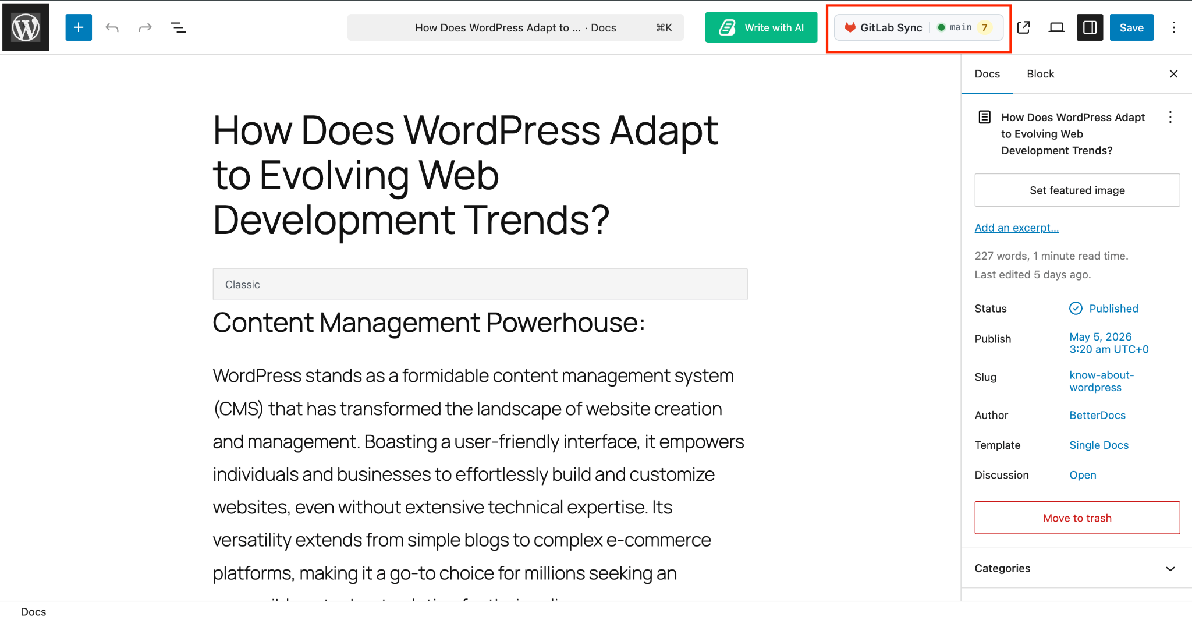Redo the last undone change
Image resolution: width=1192 pixels, height=620 pixels.
click(145, 27)
